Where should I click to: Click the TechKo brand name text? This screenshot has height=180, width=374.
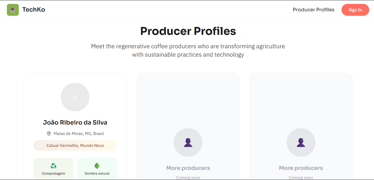click(34, 10)
